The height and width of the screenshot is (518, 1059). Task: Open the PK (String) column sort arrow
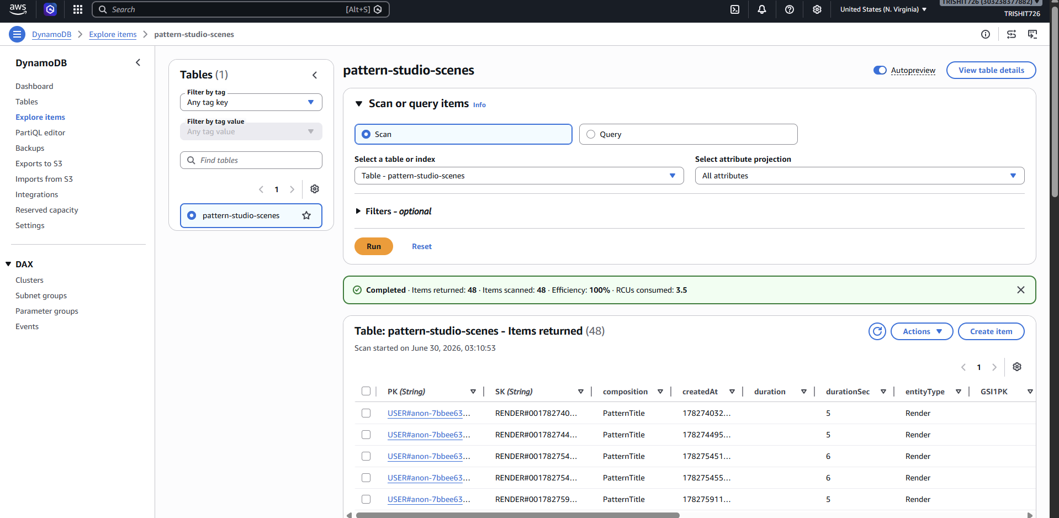pyautogui.click(x=473, y=392)
